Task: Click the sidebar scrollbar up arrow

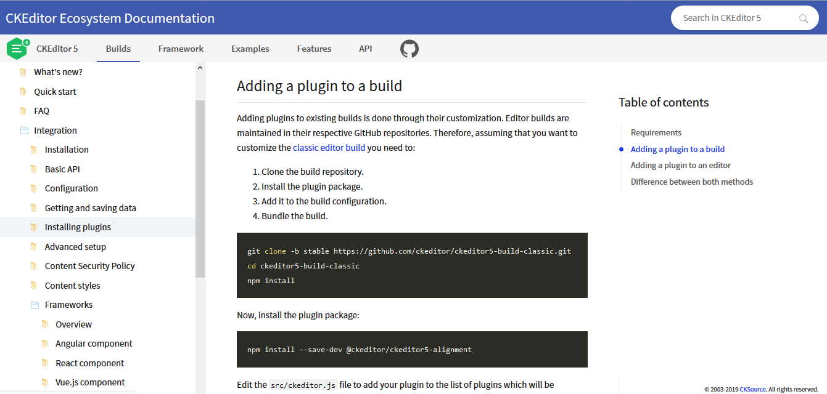Action: coord(200,68)
